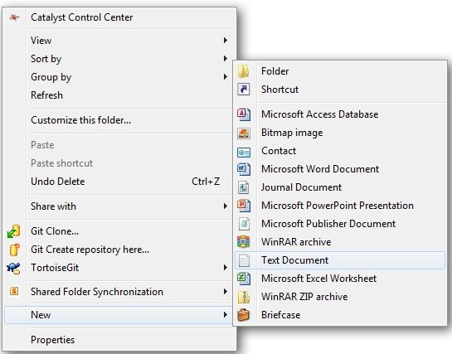The width and height of the screenshot is (452, 354).
Task: Choose Sort by from the context menu
Action: pyautogui.click(x=119, y=59)
